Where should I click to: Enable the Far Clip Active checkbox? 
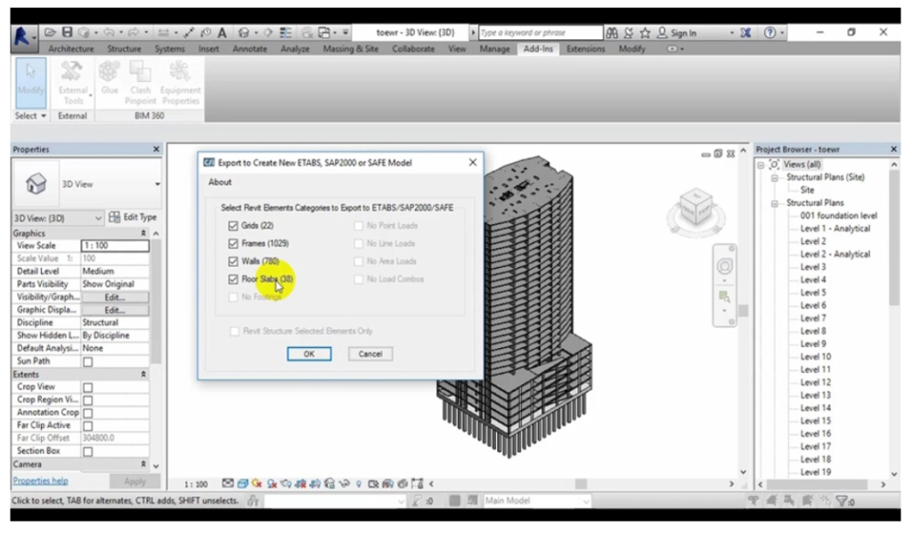88,426
